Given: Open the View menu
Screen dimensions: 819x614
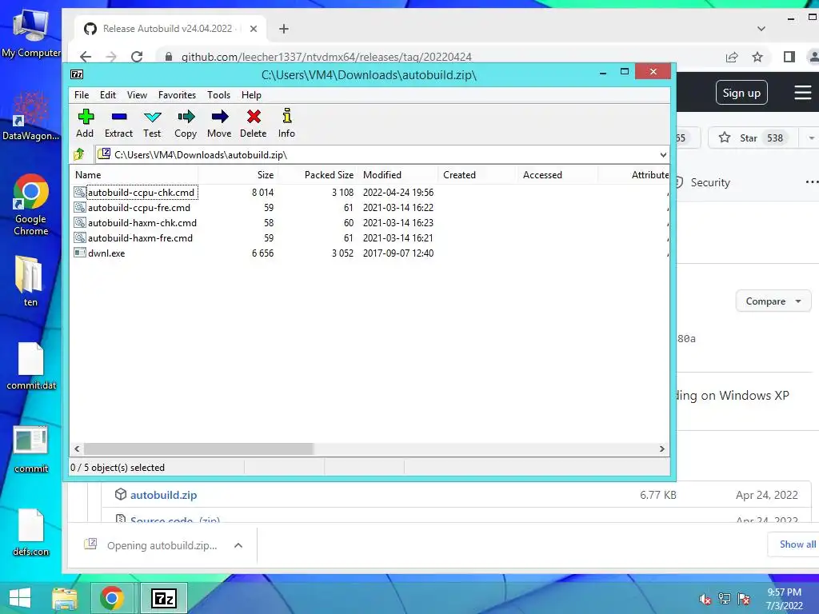Looking at the screenshot, I should click(137, 95).
